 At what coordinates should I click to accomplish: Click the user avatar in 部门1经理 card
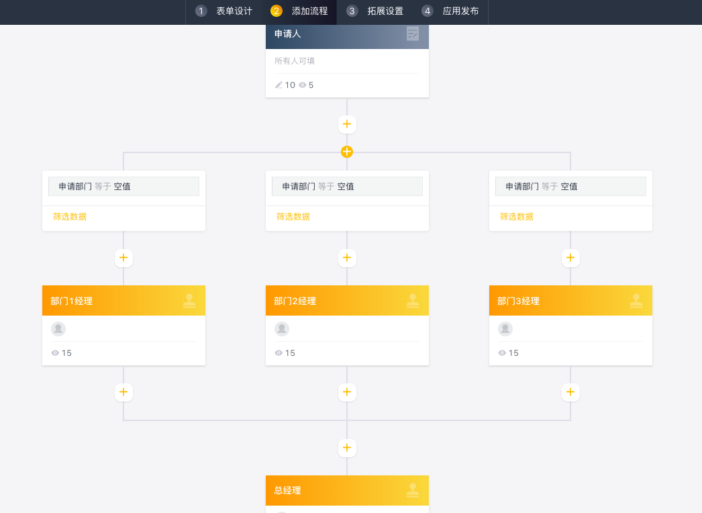[58, 329]
